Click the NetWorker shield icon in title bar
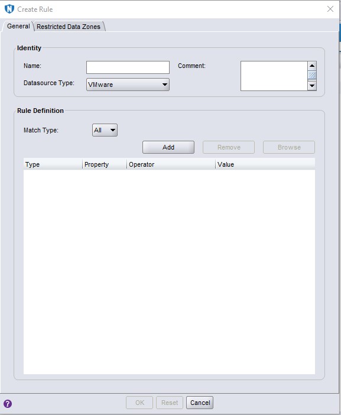The width and height of the screenshot is (341, 415). tap(9, 9)
